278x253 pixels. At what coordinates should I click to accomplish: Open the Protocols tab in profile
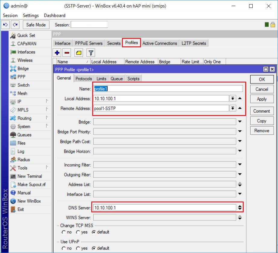pyautogui.click(x=84, y=79)
